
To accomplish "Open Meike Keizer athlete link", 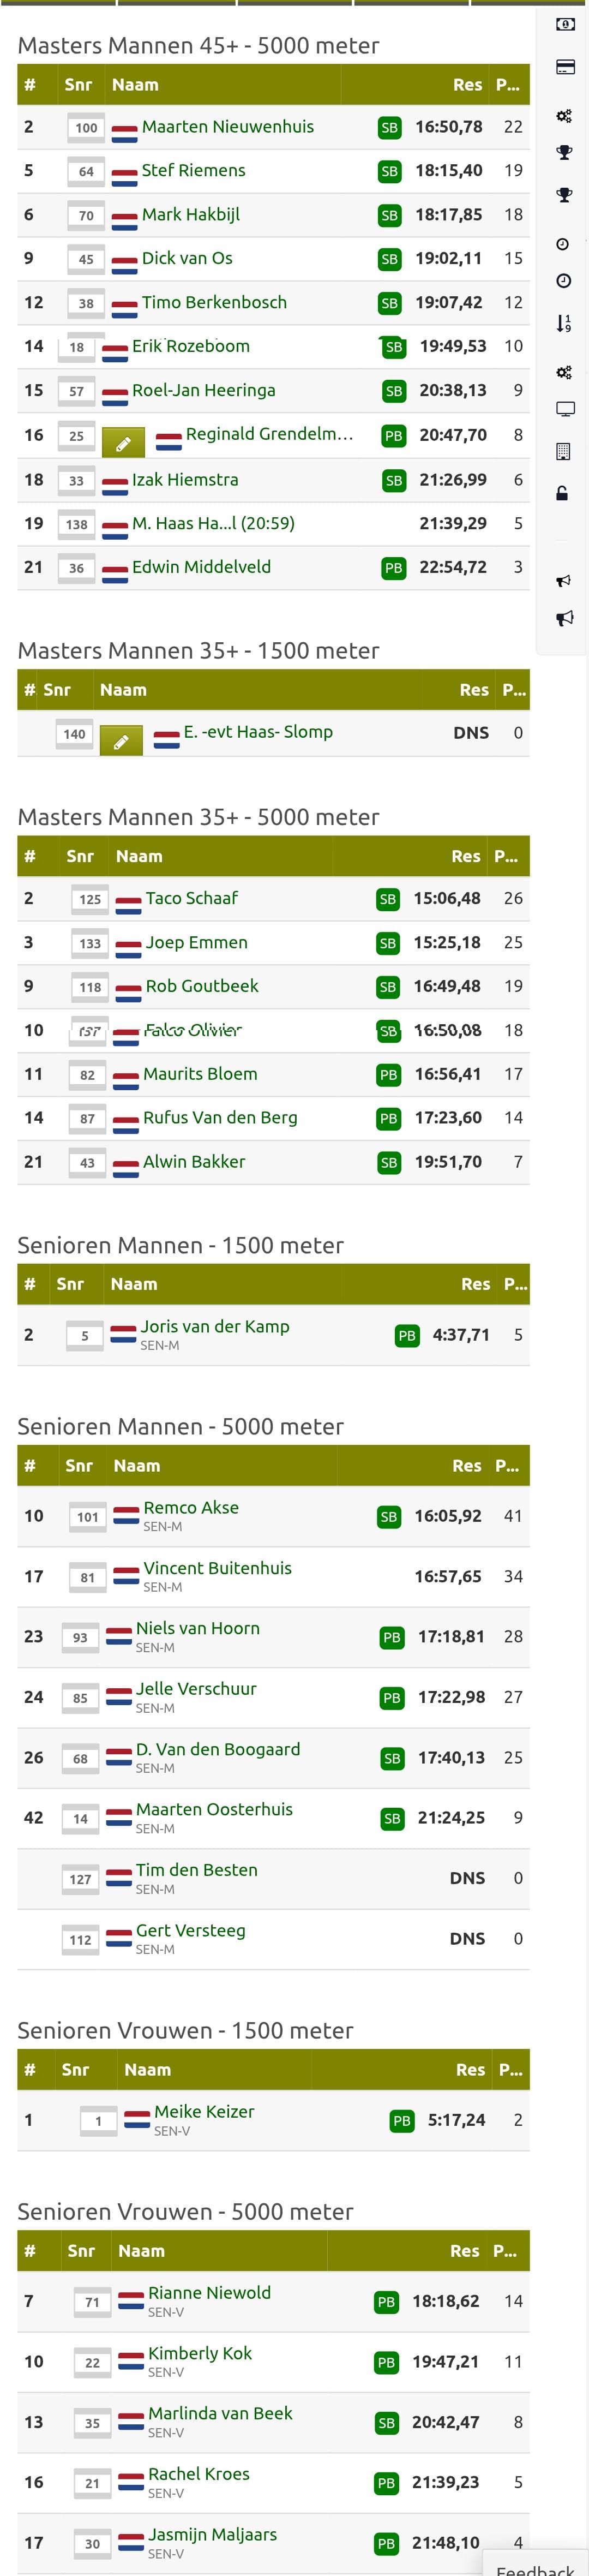I will pos(204,2111).
